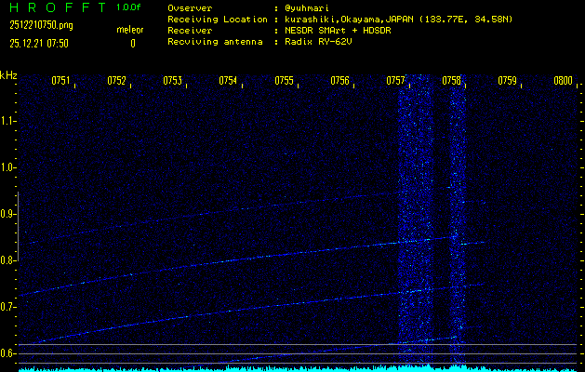The image size is (585, 372).
Task: Click the 0751 time marker
Action: pyautogui.click(x=61, y=82)
